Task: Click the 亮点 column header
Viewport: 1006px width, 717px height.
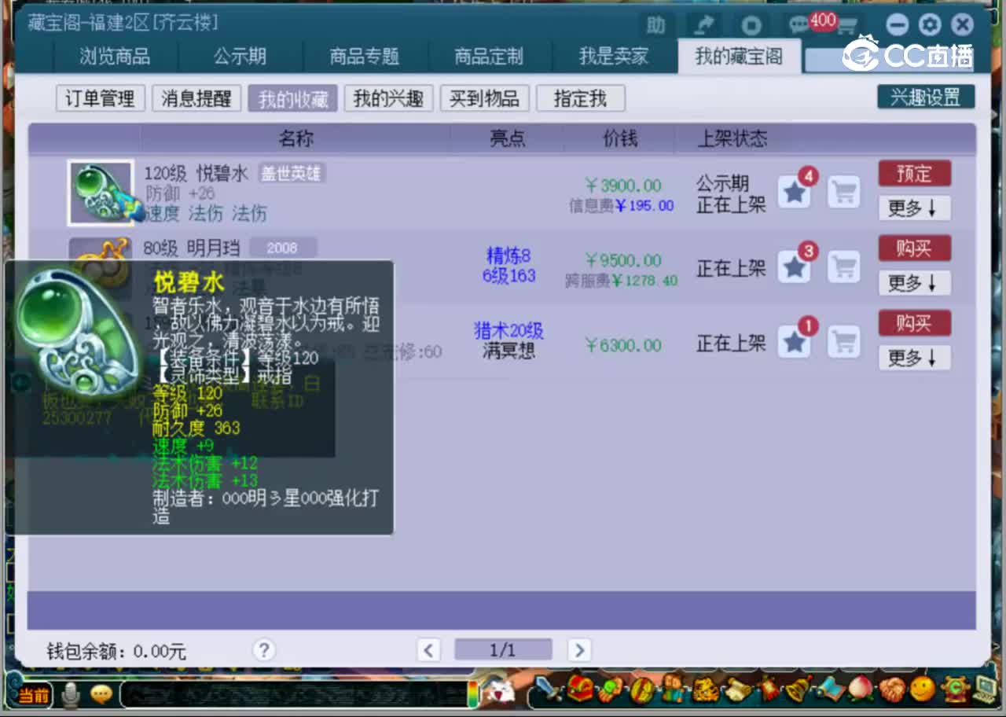Action: 507,138
